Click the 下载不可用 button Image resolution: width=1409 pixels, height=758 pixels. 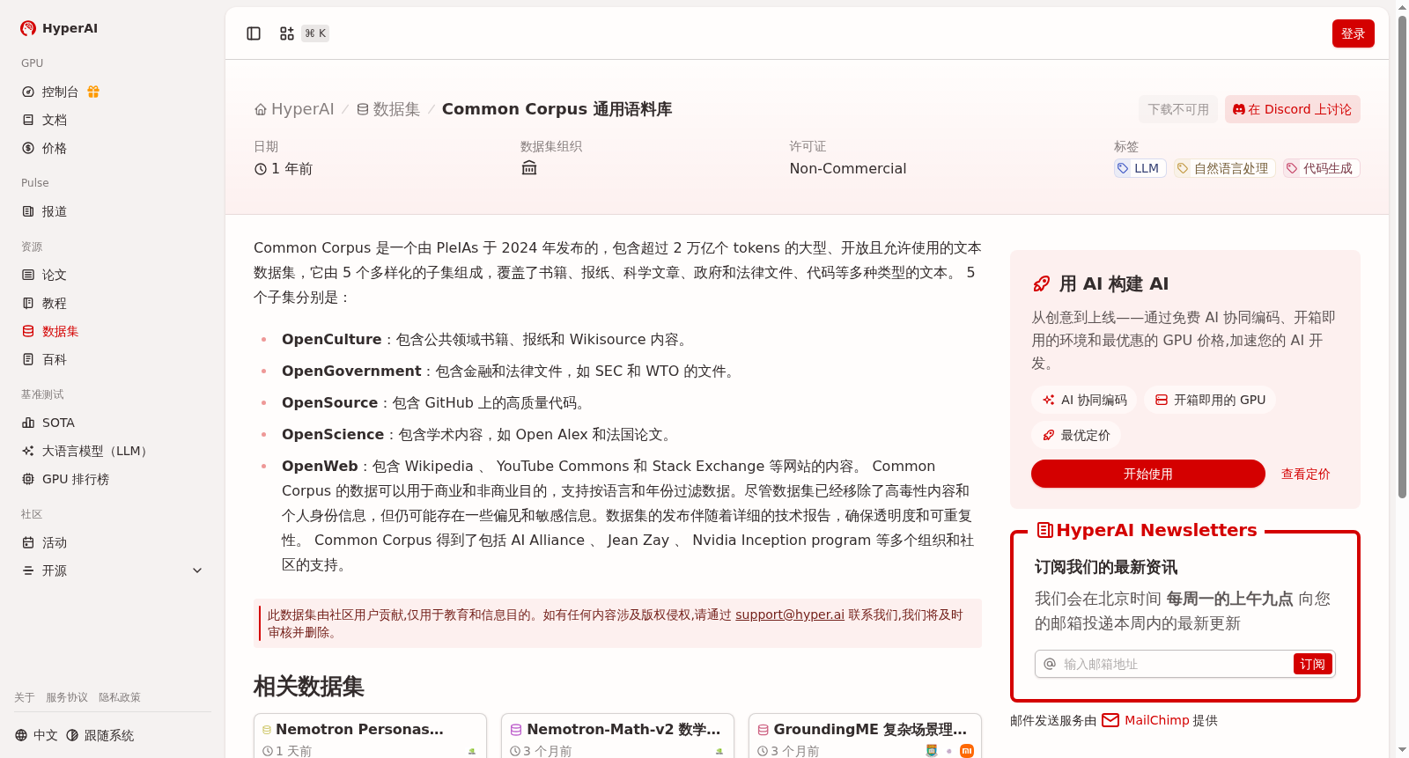(x=1178, y=109)
